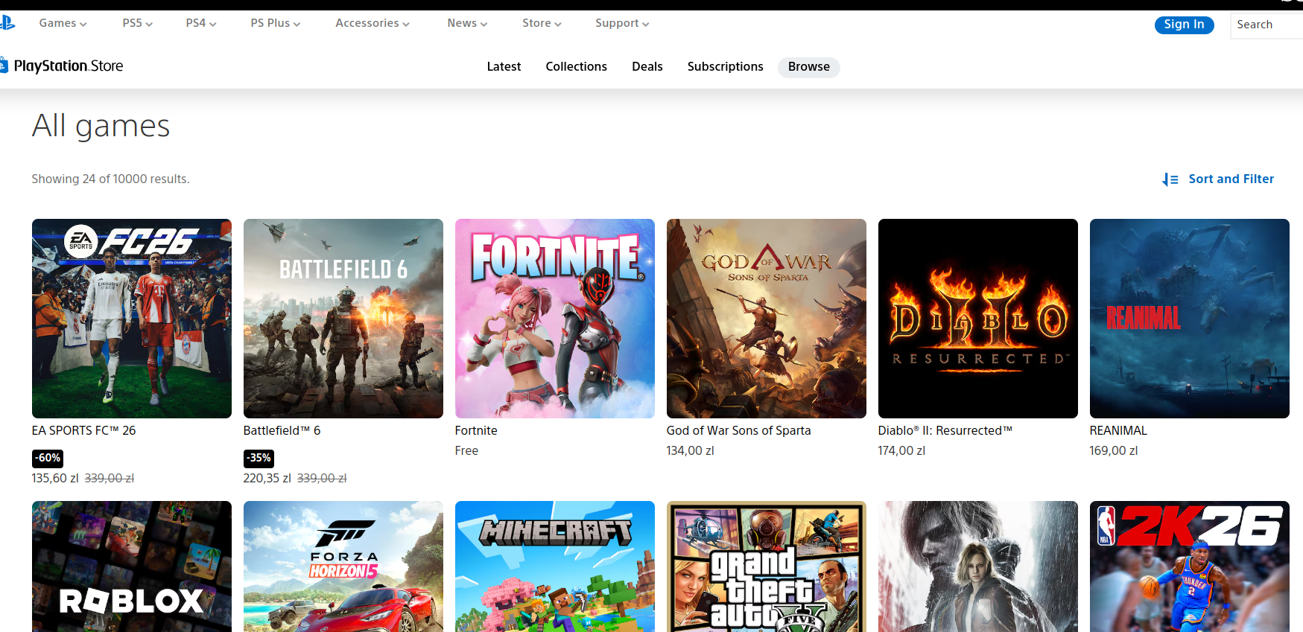Switch to the Latest tab
The width and height of the screenshot is (1303, 632).
[x=504, y=67]
